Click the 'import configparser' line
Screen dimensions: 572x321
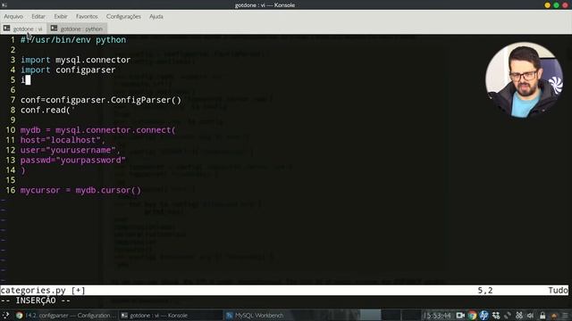pos(68,70)
